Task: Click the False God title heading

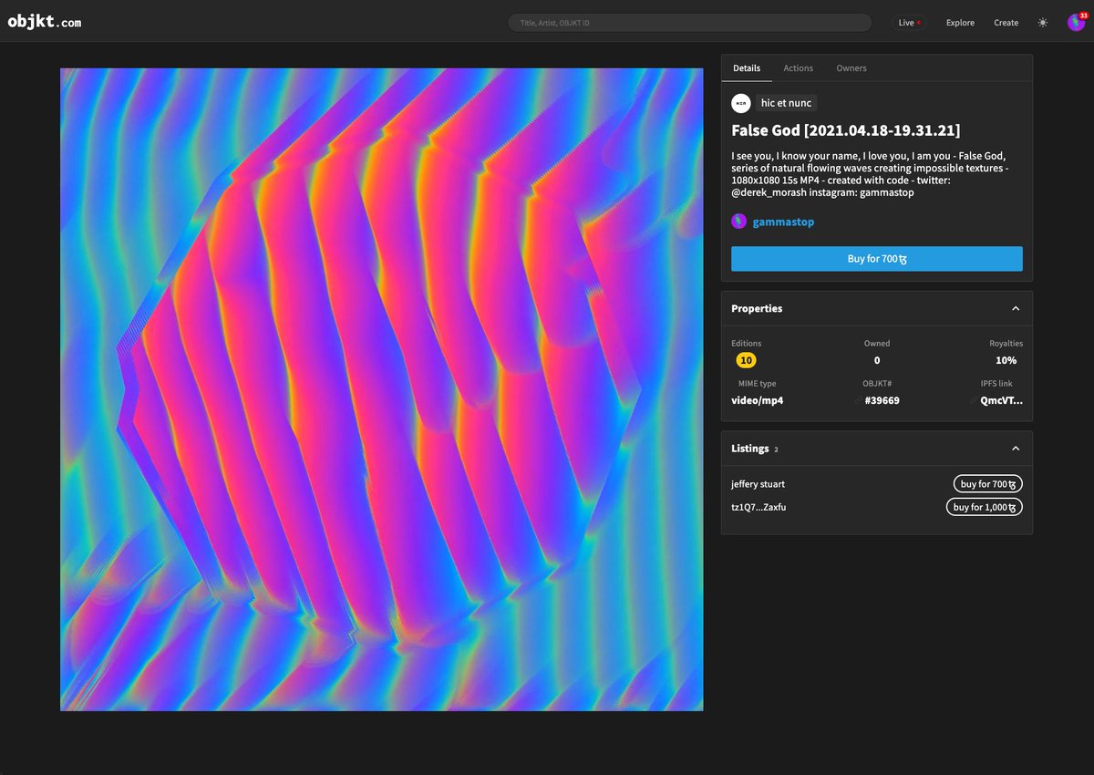Action: 845,130
